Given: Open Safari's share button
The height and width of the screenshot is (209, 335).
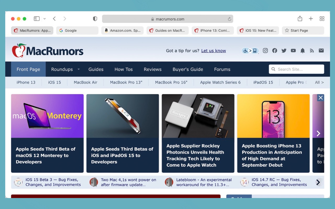Looking at the screenshot, I should coord(300,19).
